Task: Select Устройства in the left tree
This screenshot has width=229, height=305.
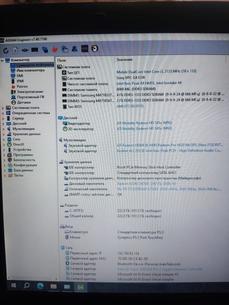Action: pyautogui.click(x=22, y=149)
